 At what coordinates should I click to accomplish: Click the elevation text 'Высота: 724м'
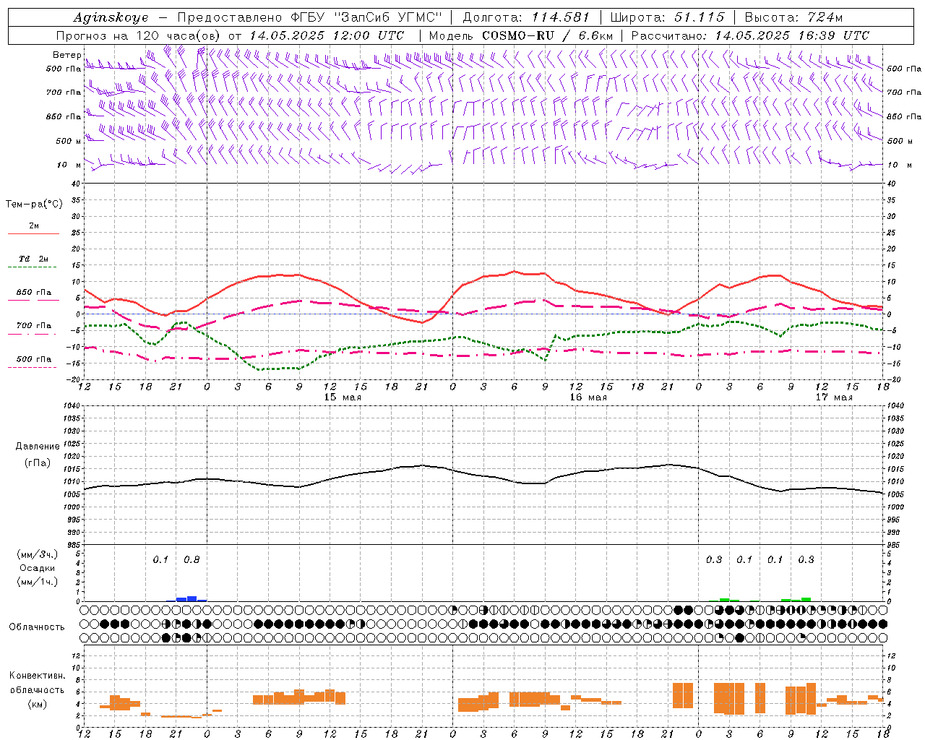793,17
